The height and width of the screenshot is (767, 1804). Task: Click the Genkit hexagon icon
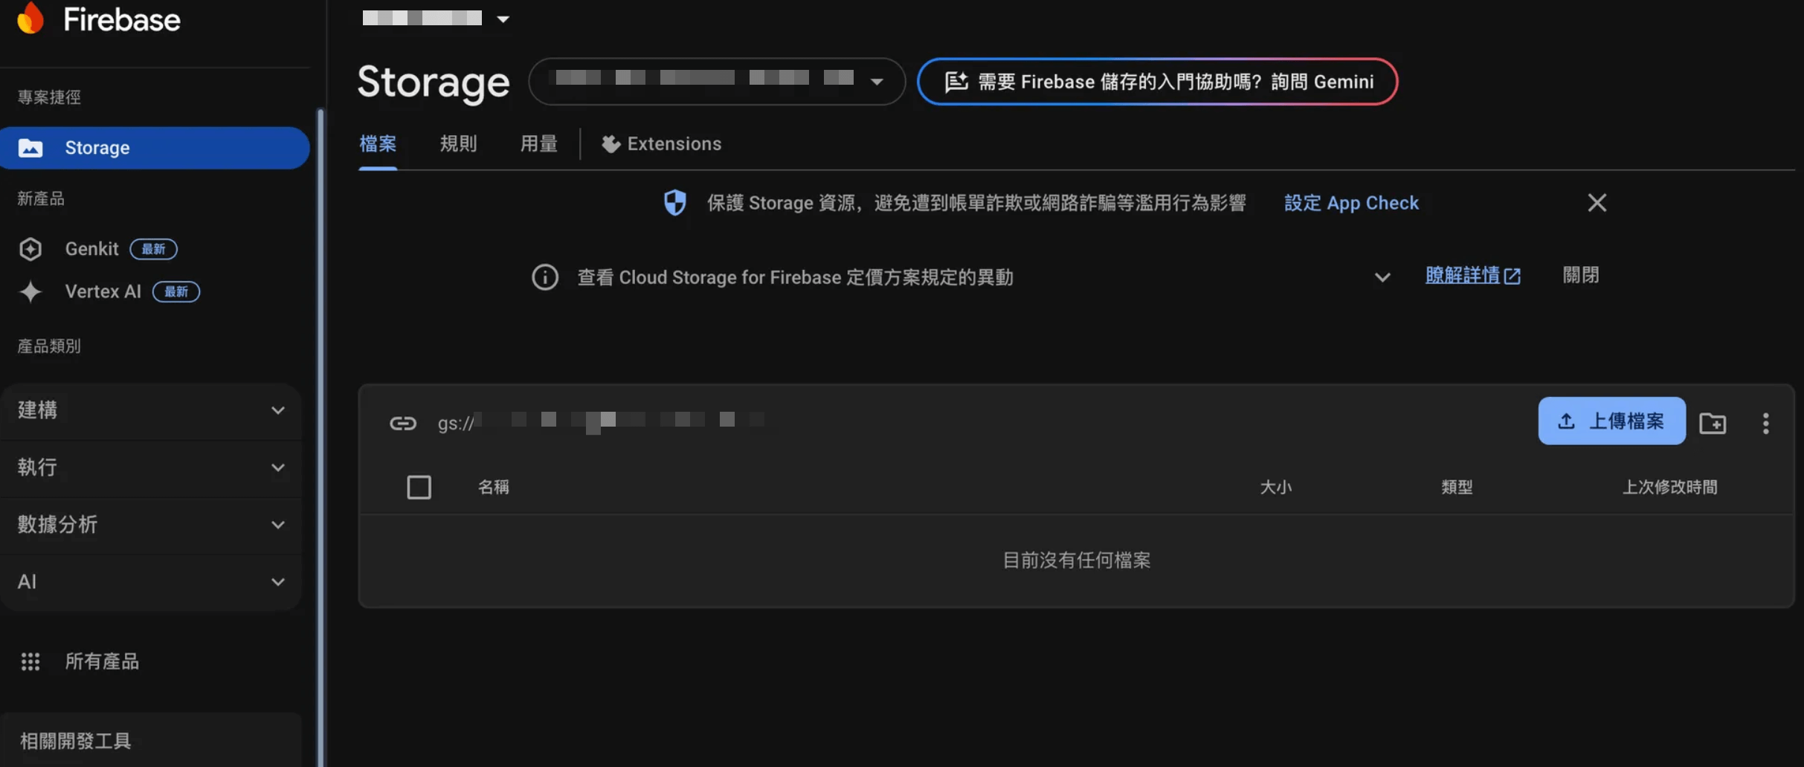click(x=30, y=249)
